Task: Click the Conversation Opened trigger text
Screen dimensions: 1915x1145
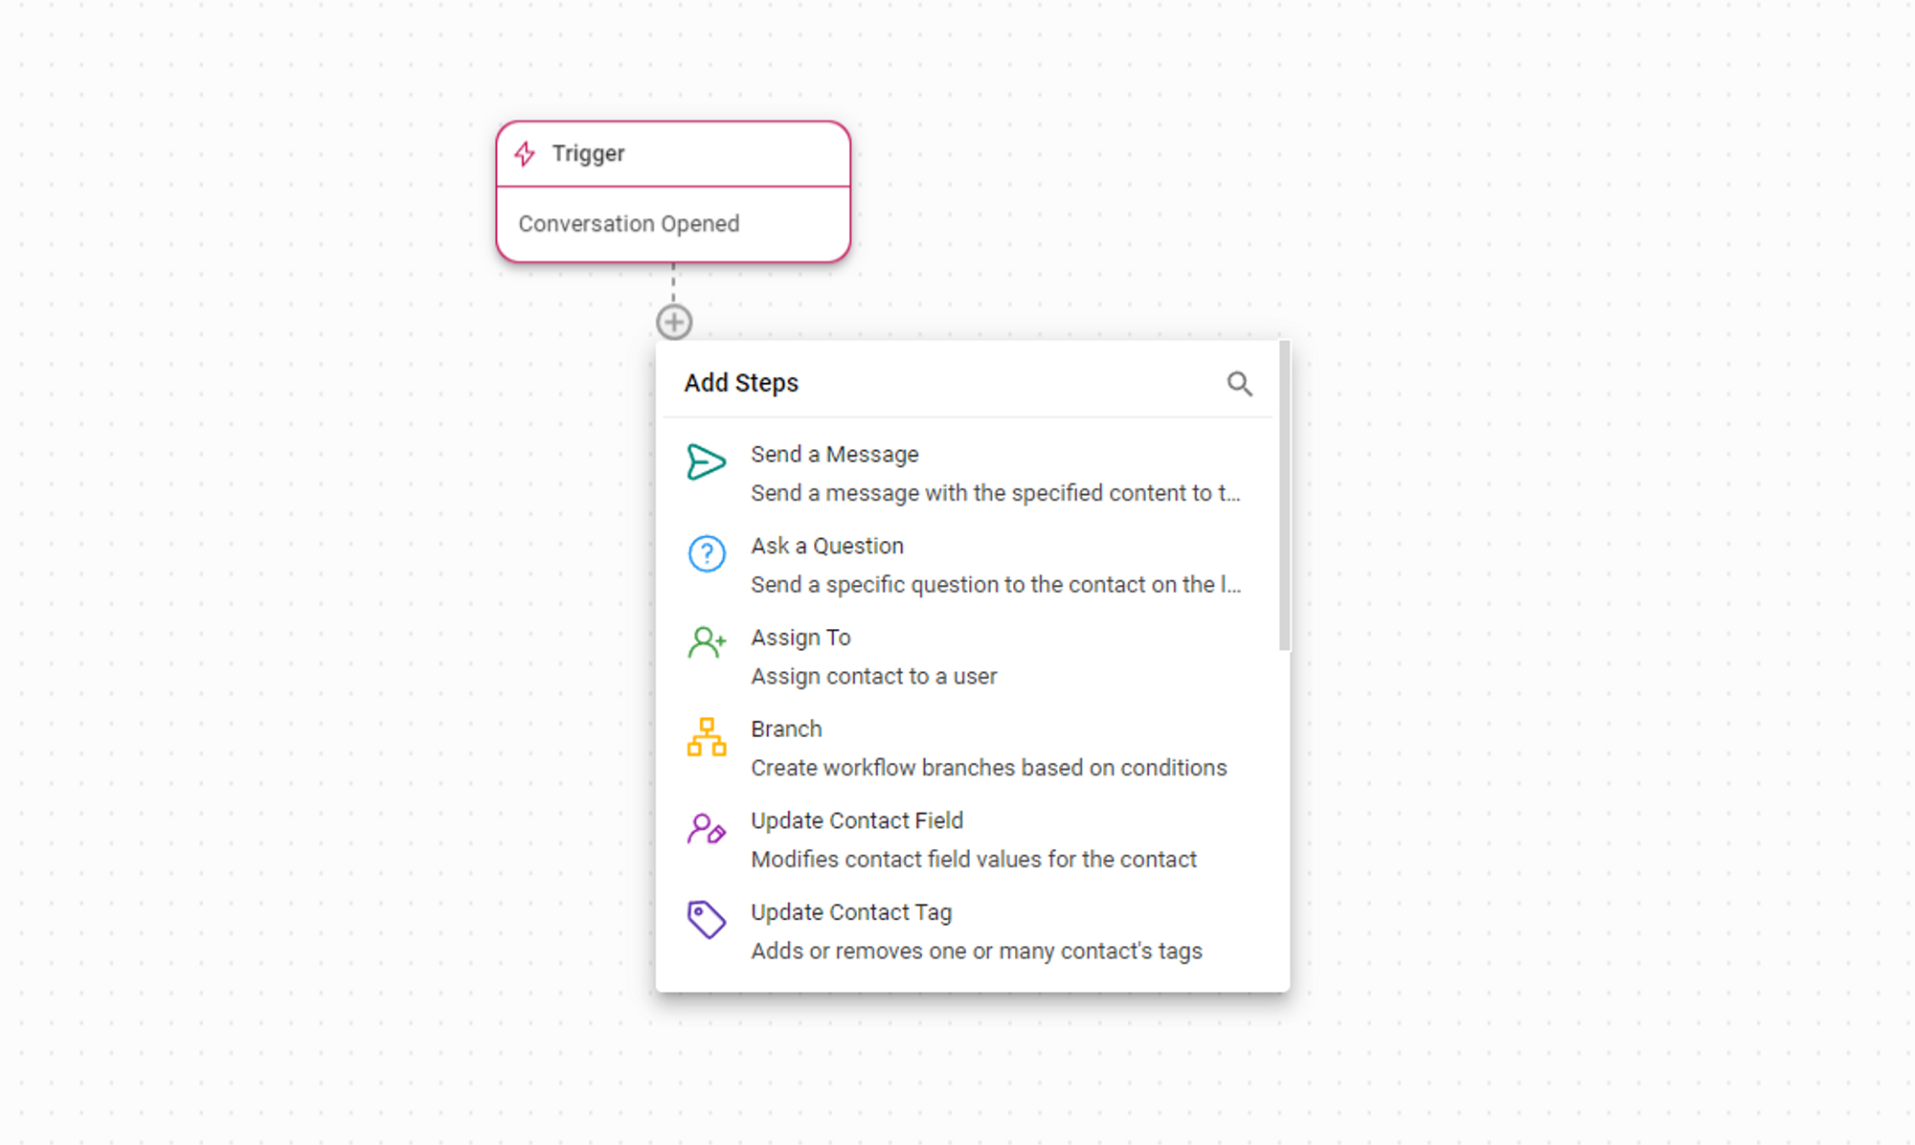Action: point(628,224)
